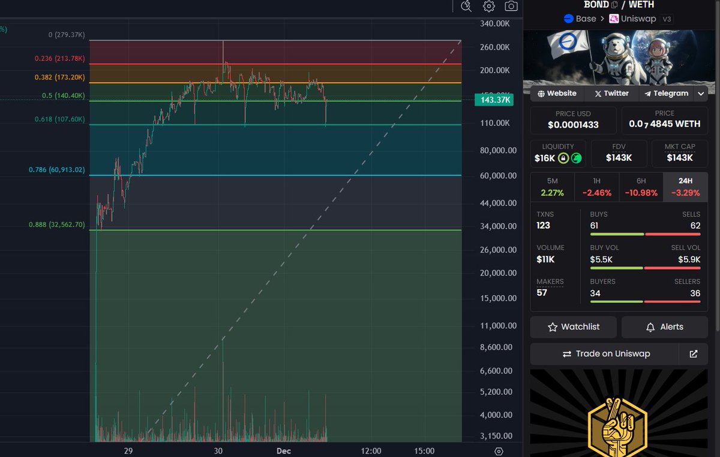Select the Fib 0.5 (140.40K) label

point(64,95)
